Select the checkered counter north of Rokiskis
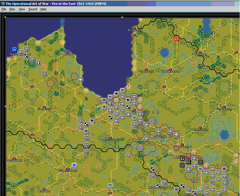The image size is (240, 196). click(x=152, y=169)
